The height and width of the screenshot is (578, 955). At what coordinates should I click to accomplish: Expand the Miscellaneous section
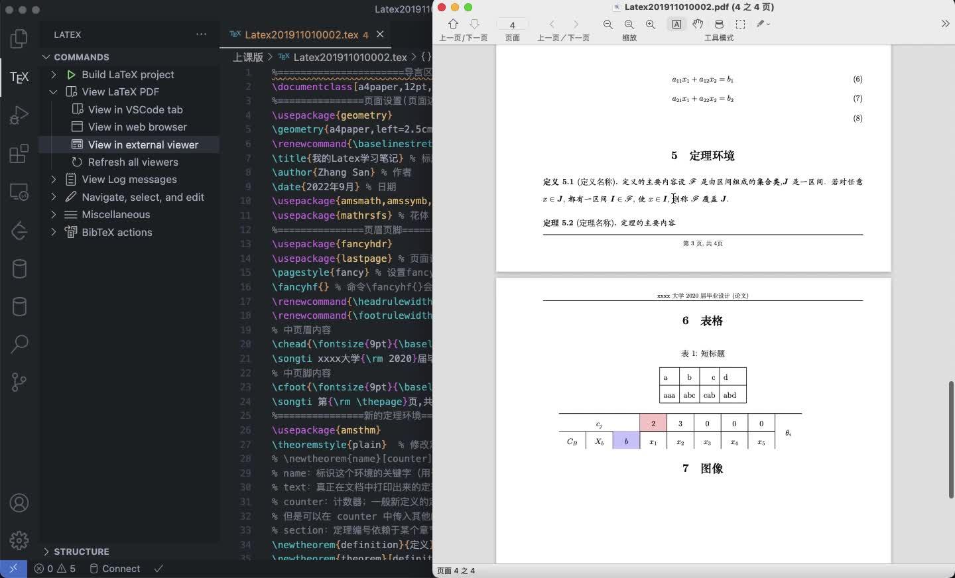54,214
